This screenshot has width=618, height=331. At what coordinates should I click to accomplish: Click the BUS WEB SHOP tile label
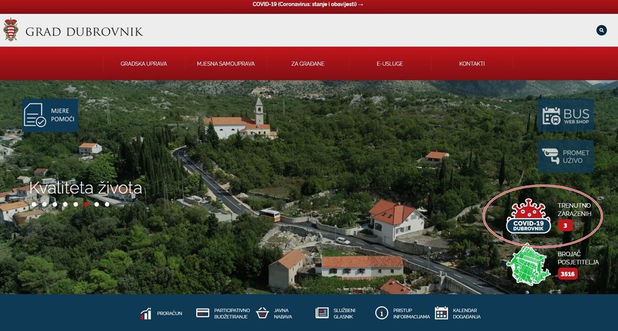point(577,116)
